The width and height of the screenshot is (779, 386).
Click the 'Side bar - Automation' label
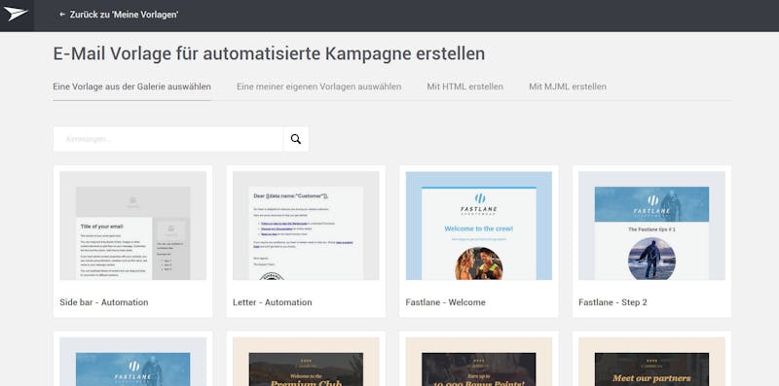tap(104, 302)
